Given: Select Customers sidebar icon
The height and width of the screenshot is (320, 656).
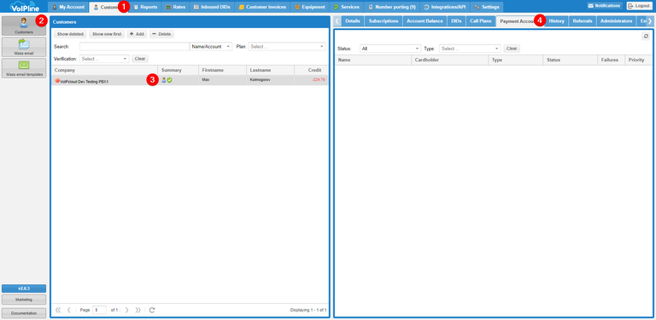Looking at the screenshot, I should (x=24, y=26).
